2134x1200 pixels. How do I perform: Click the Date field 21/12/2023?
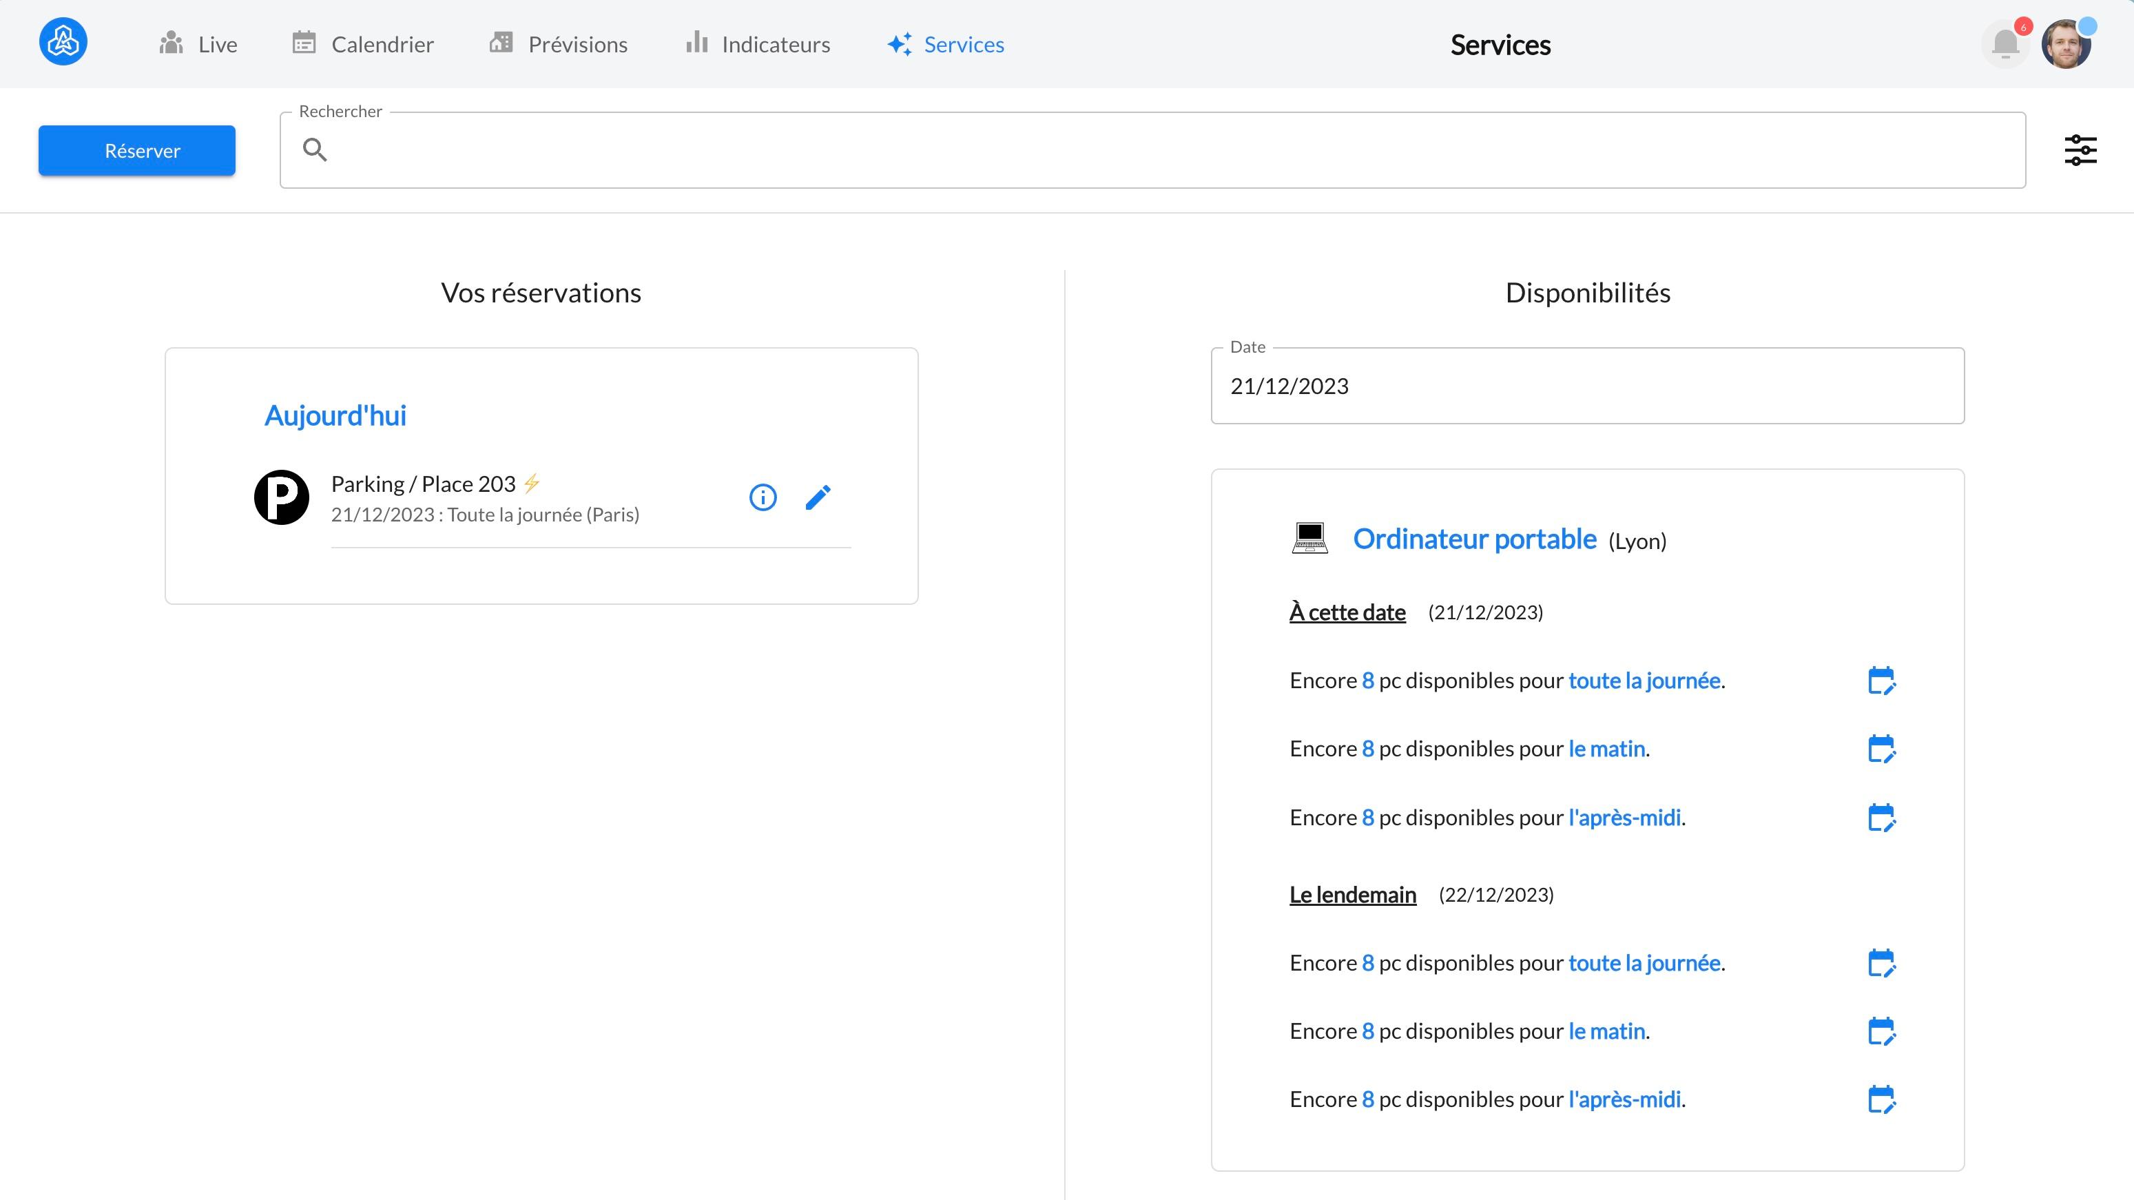(1587, 386)
